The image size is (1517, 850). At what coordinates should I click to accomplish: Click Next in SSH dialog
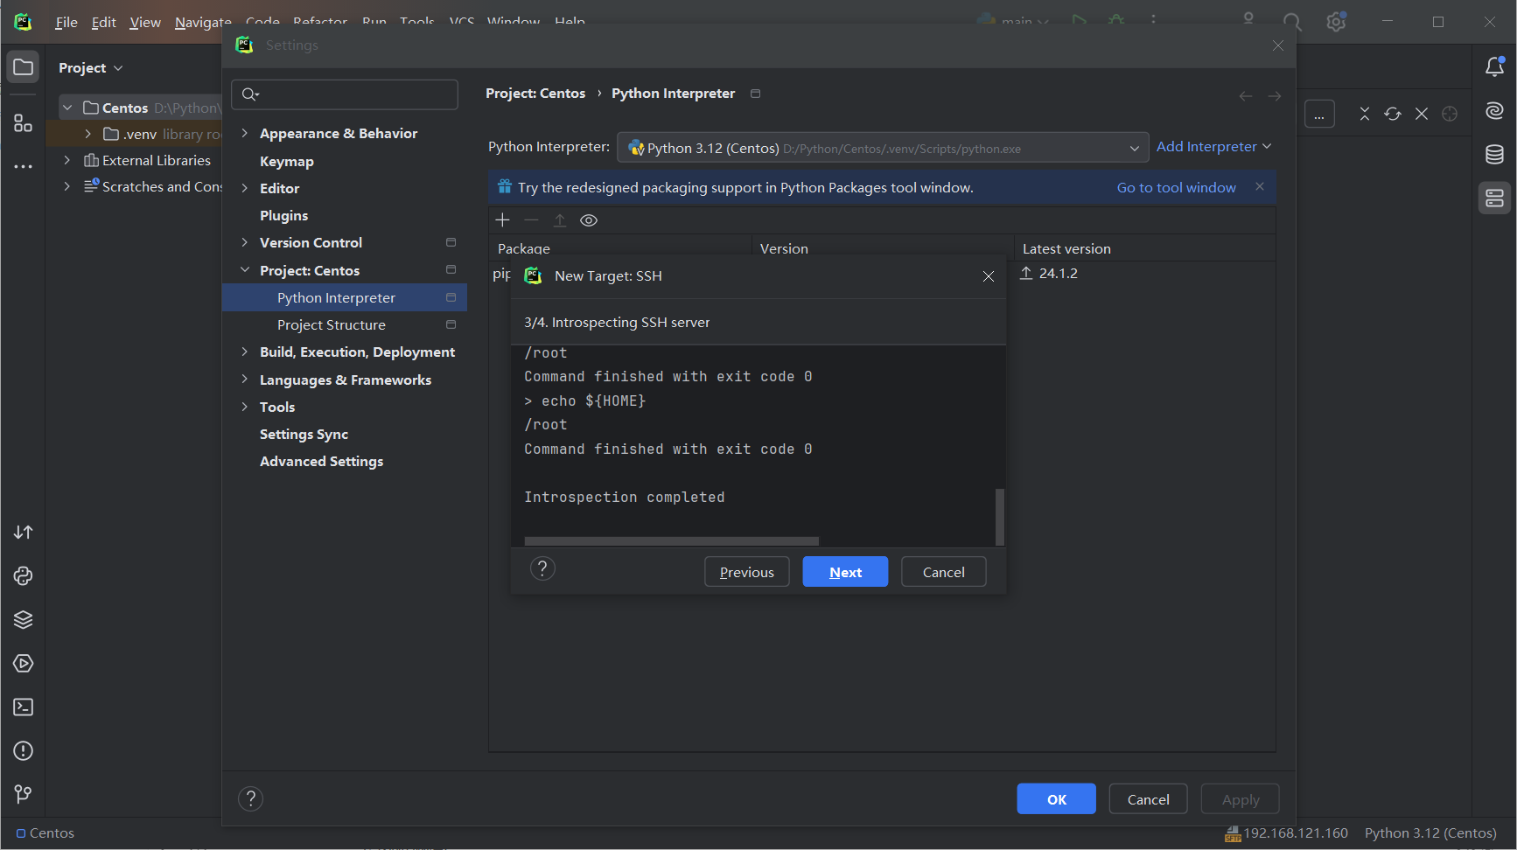point(845,572)
